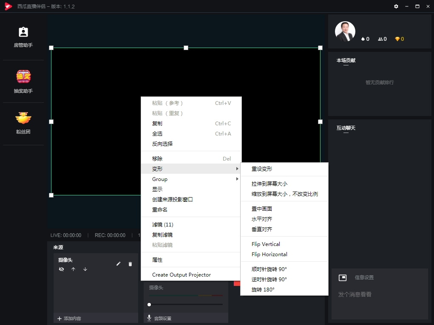Choose Flip Vertical in the submenu

(266, 244)
